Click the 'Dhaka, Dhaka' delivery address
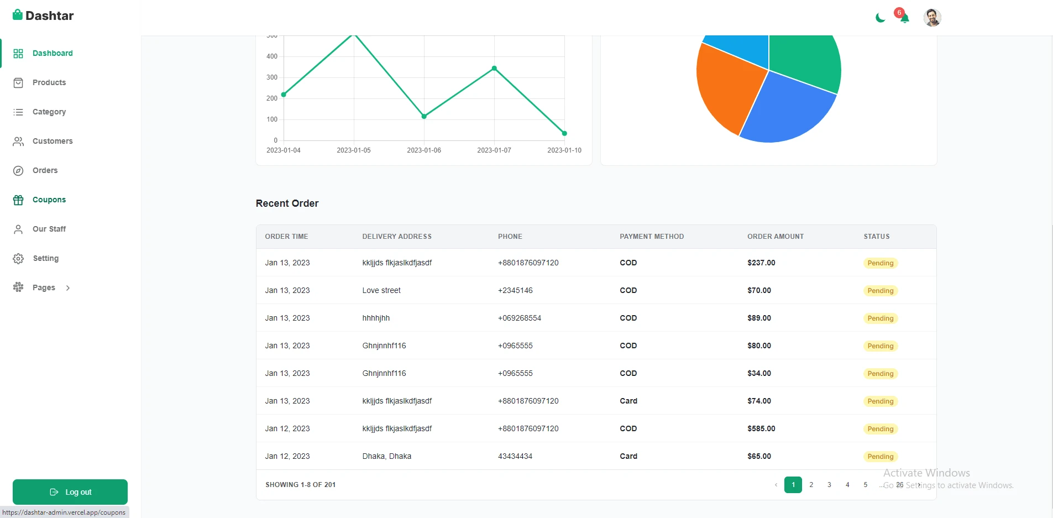 pos(387,456)
